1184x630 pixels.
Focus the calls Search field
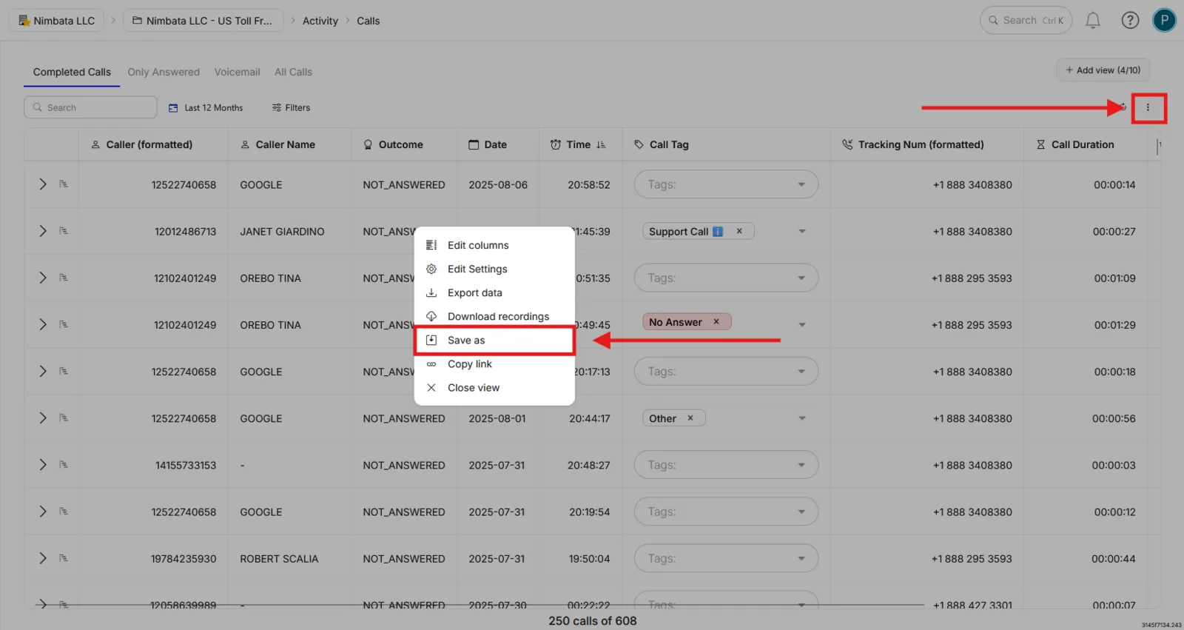[x=90, y=107]
